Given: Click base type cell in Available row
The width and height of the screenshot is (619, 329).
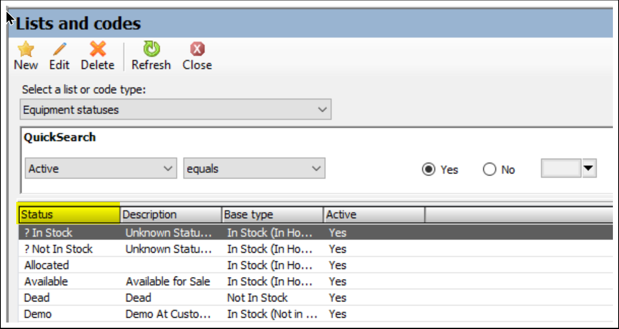Looking at the screenshot, I should tap(270, 281).
